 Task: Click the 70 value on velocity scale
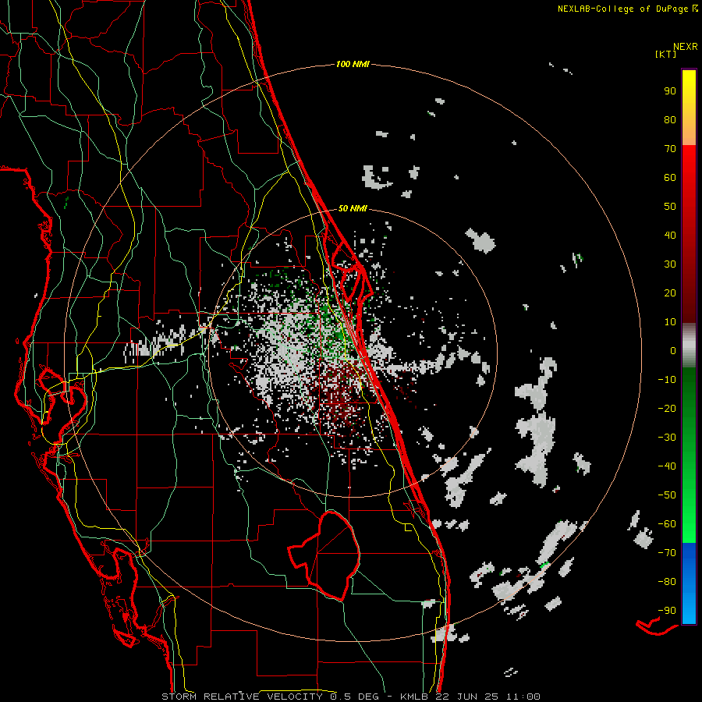670,149
